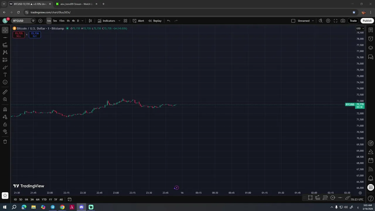Open the Trade panel button
Image resolution: width=375 pixels, height=211 pixels.
[x=353, y=21]
